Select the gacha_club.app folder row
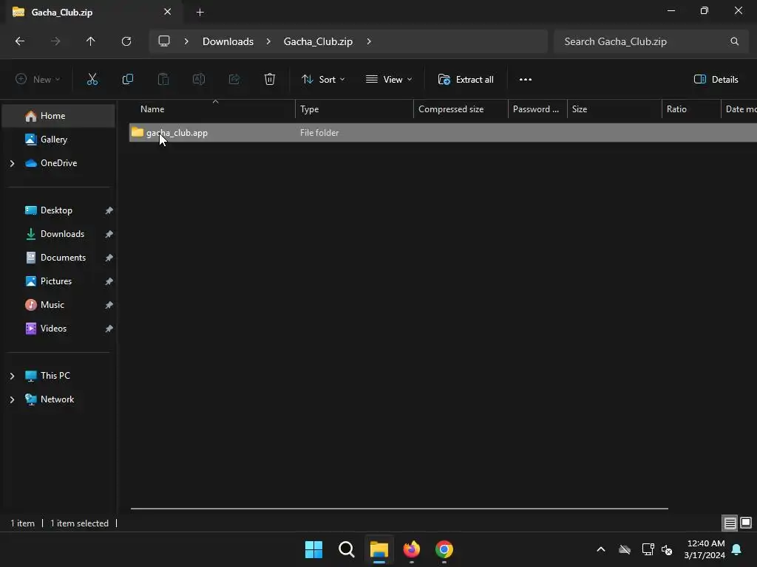This screenshot has height=567, width=757. [443, 133]
